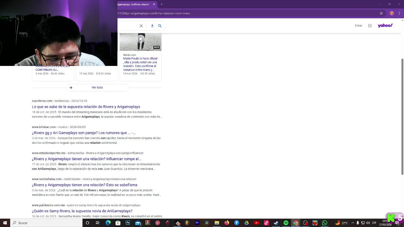Close the arigameplays confirma relación tab
Viewport: 404px width, 227px height.
coord(154,4)
